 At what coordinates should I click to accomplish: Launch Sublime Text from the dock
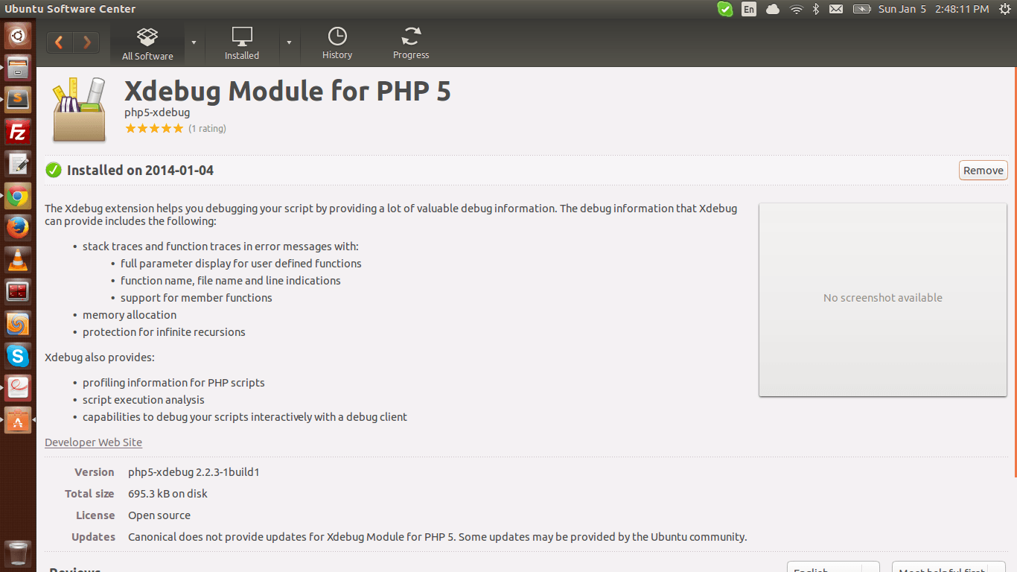tap(18, 100)
